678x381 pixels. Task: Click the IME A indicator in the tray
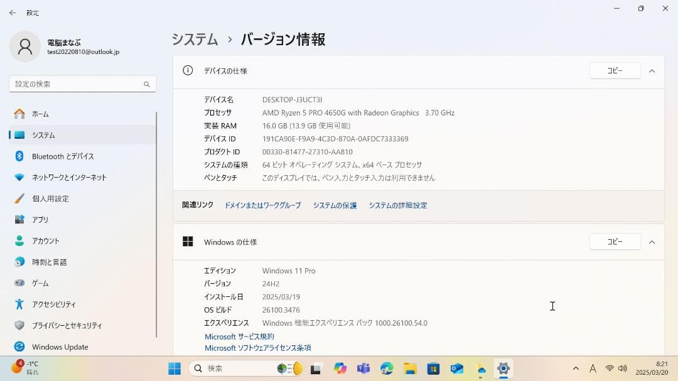[593, 368]
